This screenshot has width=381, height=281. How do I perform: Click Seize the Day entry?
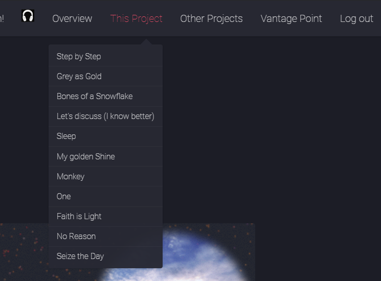80,256
